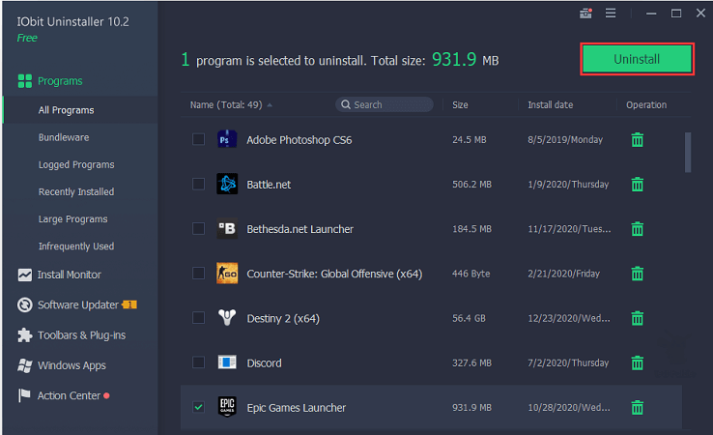
Task: Go to Logged Programs
Action: (76, 164)
